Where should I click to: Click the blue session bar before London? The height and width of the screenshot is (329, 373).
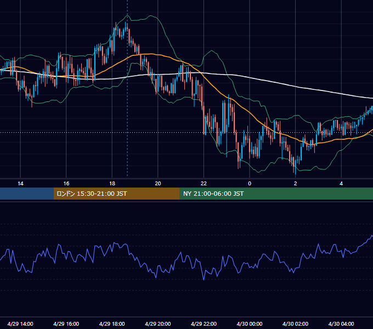pyautogui.click(x=27, y=194)
